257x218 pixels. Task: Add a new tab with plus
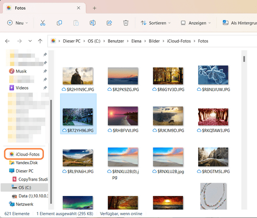(x=94, y=8)
